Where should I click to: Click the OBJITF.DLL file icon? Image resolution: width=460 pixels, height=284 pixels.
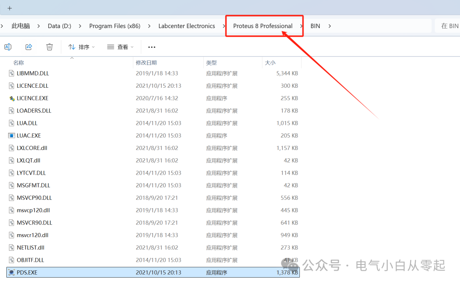click(11, 260)
